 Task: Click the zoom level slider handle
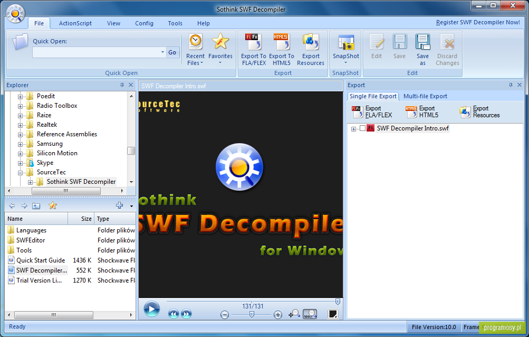(252, 315)
